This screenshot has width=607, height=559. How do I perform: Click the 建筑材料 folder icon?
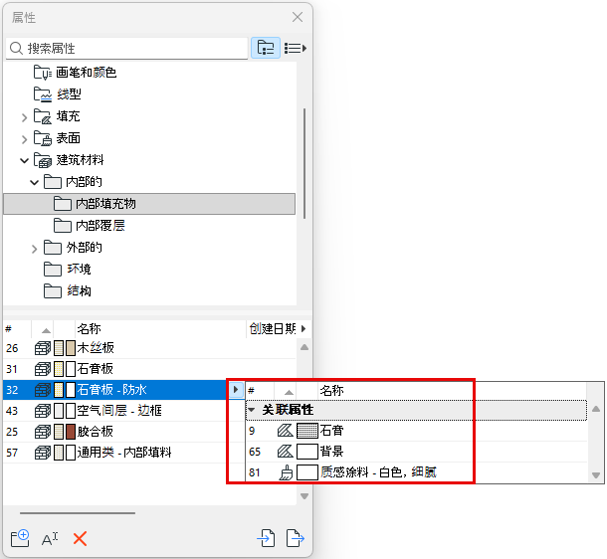tap(42, 160)
